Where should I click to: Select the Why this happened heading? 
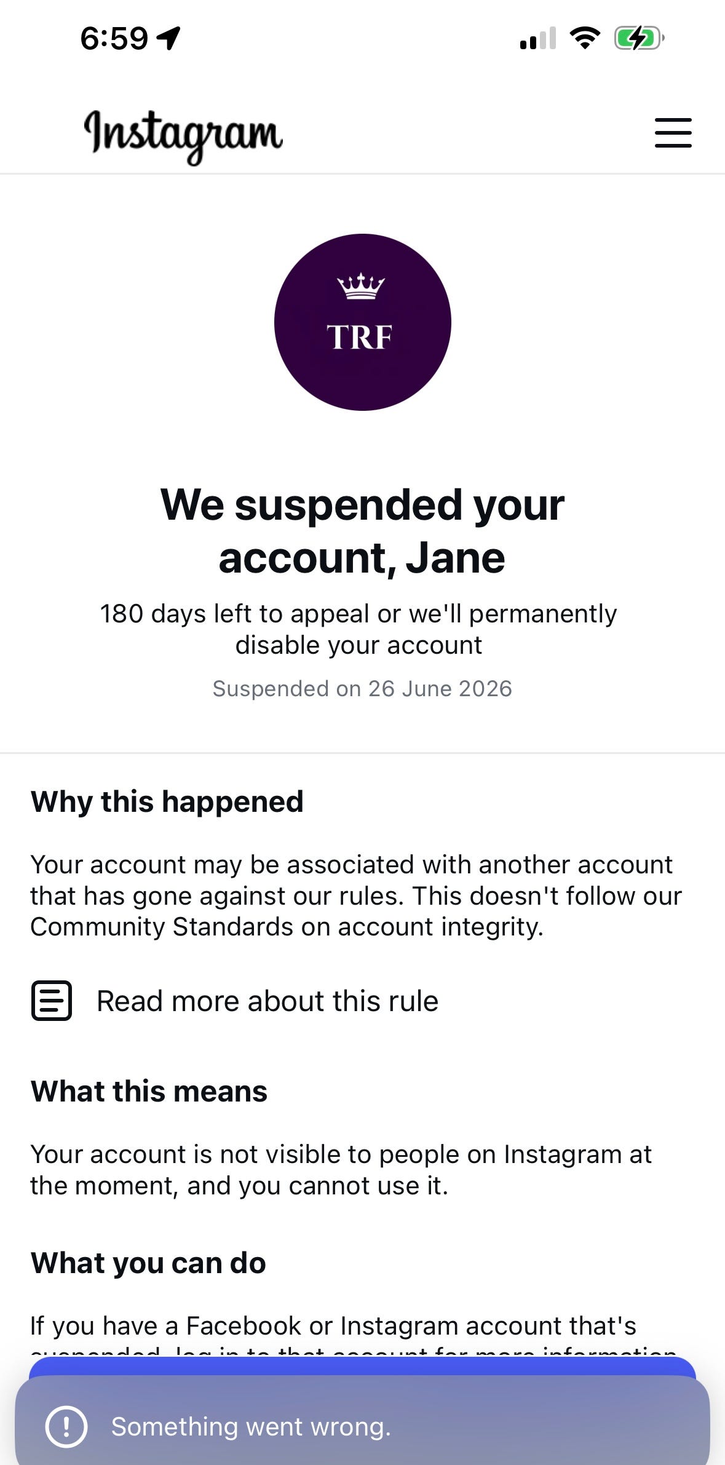[x=167, y=802]
